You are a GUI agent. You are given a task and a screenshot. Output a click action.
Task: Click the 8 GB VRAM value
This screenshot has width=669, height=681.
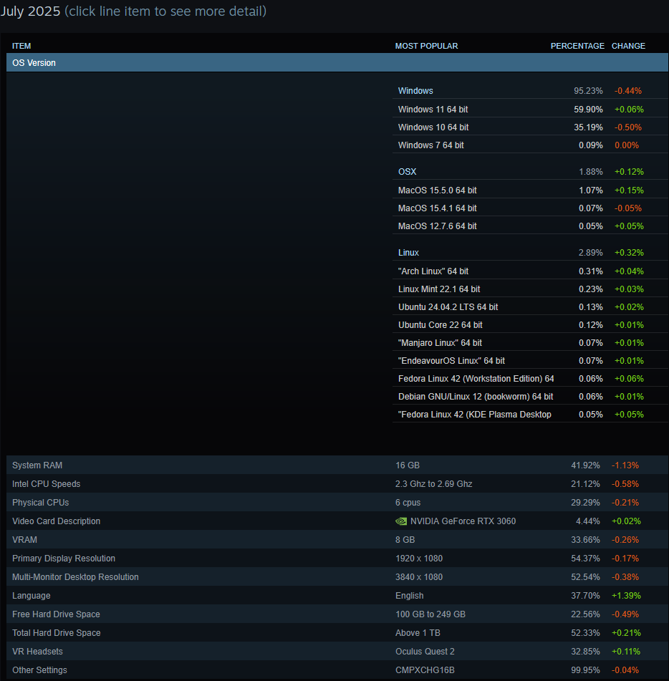pyautogui.click(x=405, y=540)
